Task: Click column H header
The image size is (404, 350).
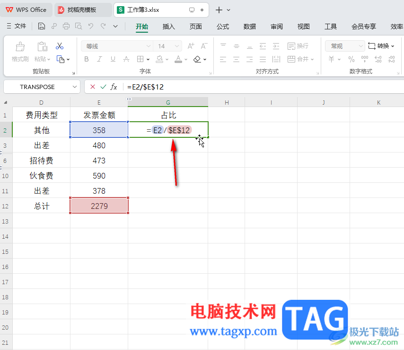Action: tap(227, 102)
